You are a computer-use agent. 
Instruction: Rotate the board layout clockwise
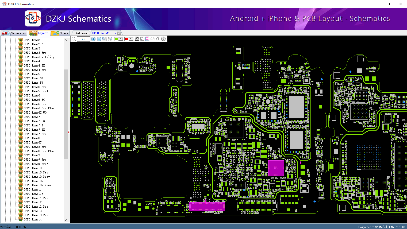click(x=105, y=39)
